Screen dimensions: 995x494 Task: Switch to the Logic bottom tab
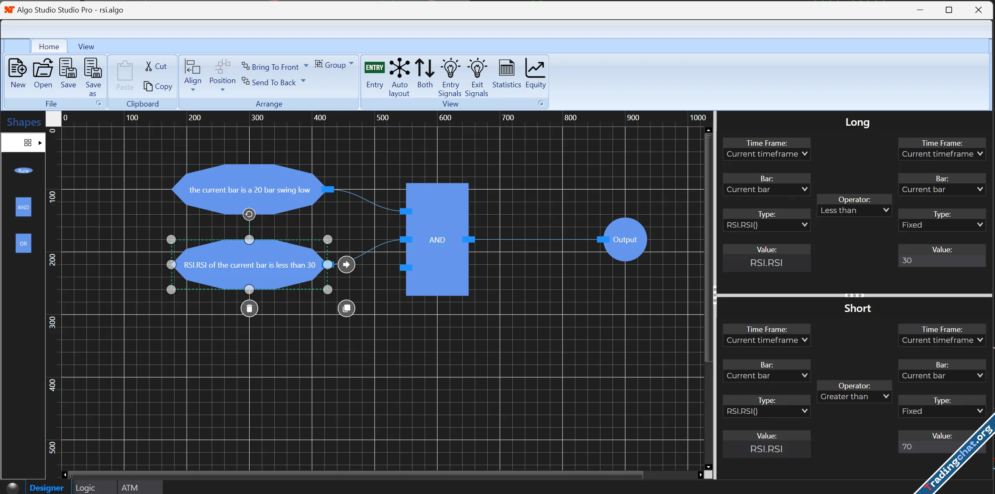(x=85, y=488)
